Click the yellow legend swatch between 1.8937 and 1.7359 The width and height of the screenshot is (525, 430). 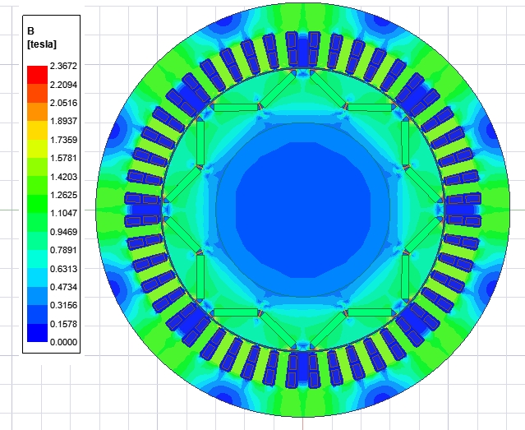(x=37, y=130)
